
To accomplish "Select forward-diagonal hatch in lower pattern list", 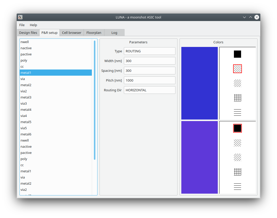I will [237, 157].
